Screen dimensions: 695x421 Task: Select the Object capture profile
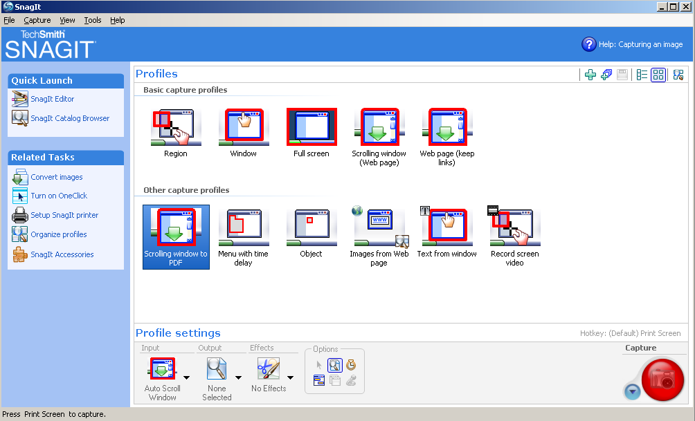[312, 233]
